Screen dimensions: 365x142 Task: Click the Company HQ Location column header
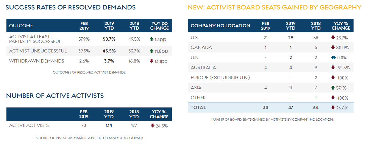click(x=220, y=26)
